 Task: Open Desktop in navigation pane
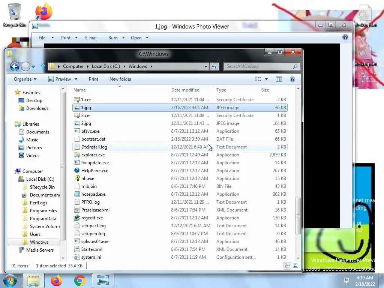click(34, 100)
